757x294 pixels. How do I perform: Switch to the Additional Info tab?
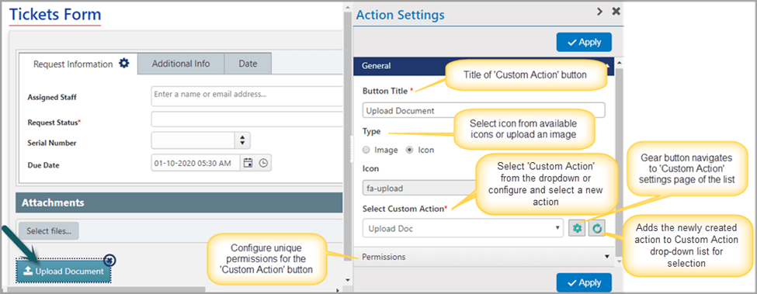[x=181, y=64]
